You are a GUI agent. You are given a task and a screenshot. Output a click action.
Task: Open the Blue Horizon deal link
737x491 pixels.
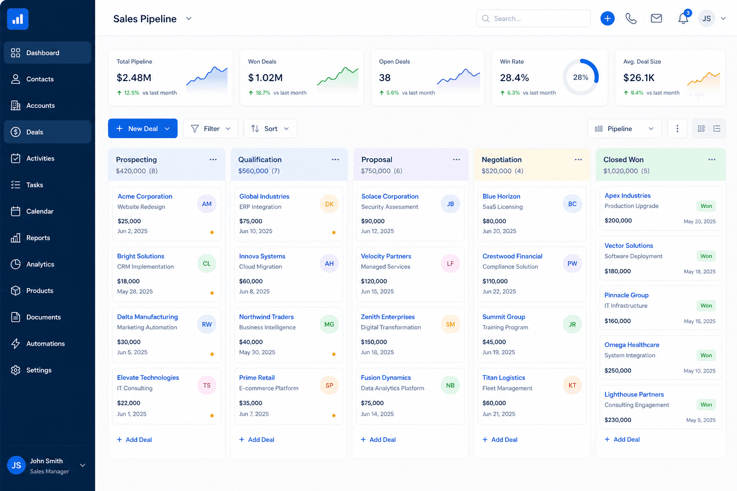[x=501, y=196]
